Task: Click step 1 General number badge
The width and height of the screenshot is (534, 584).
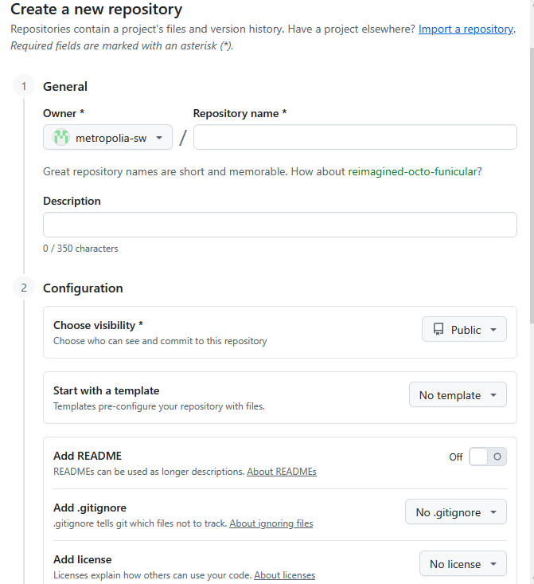Action: [24, 86]
